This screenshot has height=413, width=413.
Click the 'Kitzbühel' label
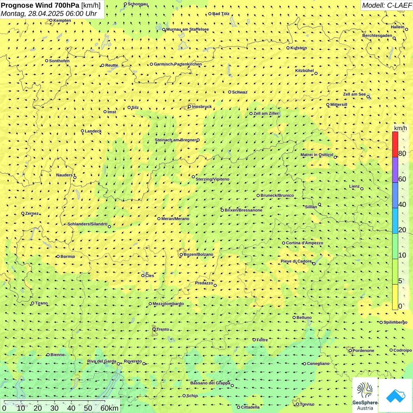pos(304,71)
